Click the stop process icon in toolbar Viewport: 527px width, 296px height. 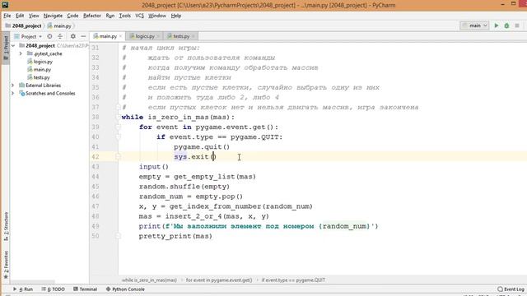[517, 25]
